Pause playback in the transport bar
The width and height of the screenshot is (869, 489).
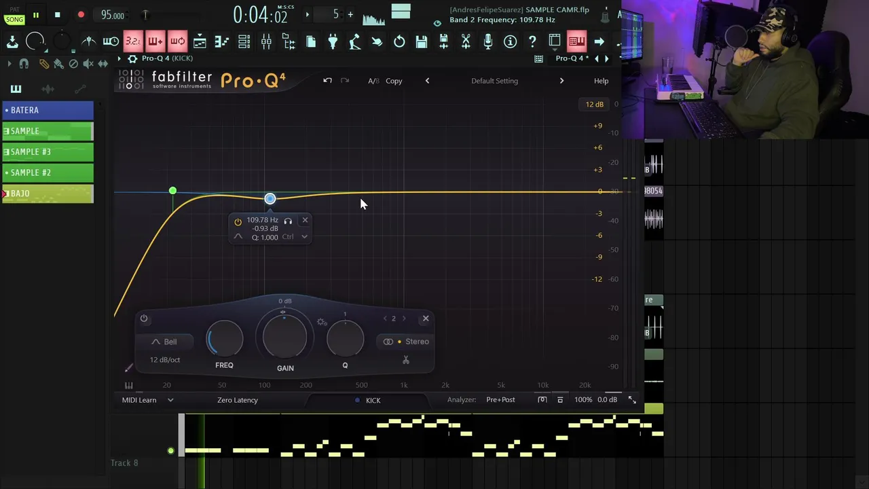point(36,15)
